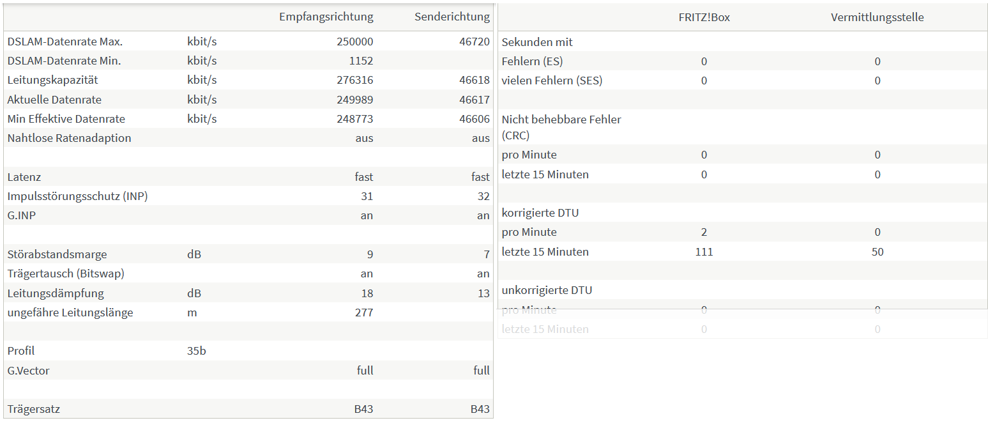This screenshot has width=988, height=425.
Task: Click the DSLAM-Datenrate Max. row label
Action: click(x=65, y=42)
